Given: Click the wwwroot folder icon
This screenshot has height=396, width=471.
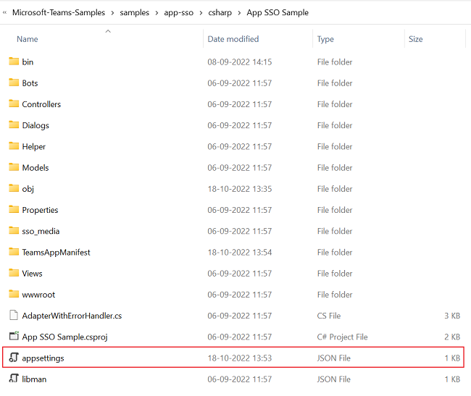Looking at the screenshot, I should [x=14, y=294].
